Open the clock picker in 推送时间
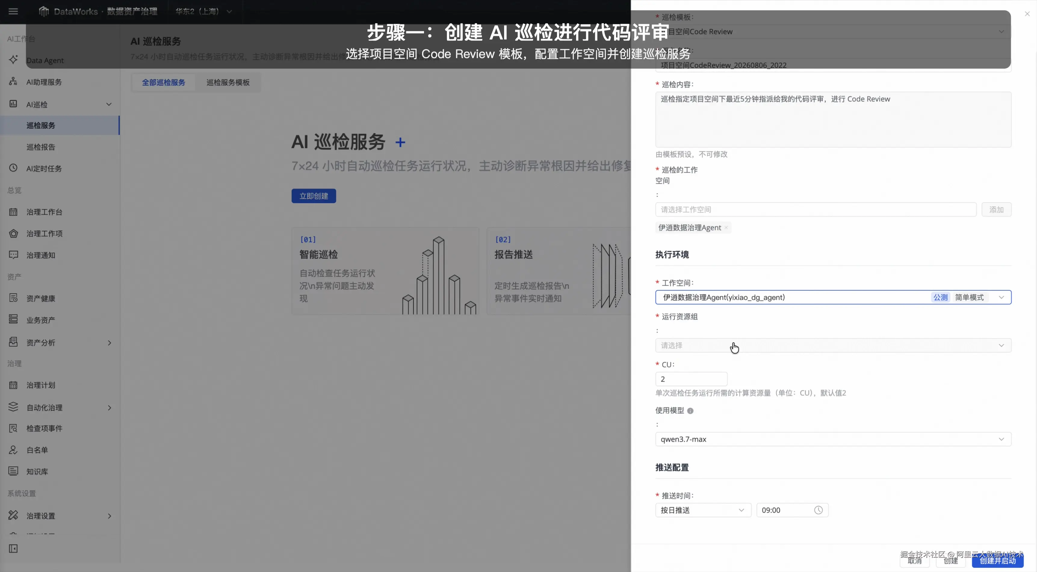Image resolution: width=1037 pixels, height=572 pixels. click(819, 510)
